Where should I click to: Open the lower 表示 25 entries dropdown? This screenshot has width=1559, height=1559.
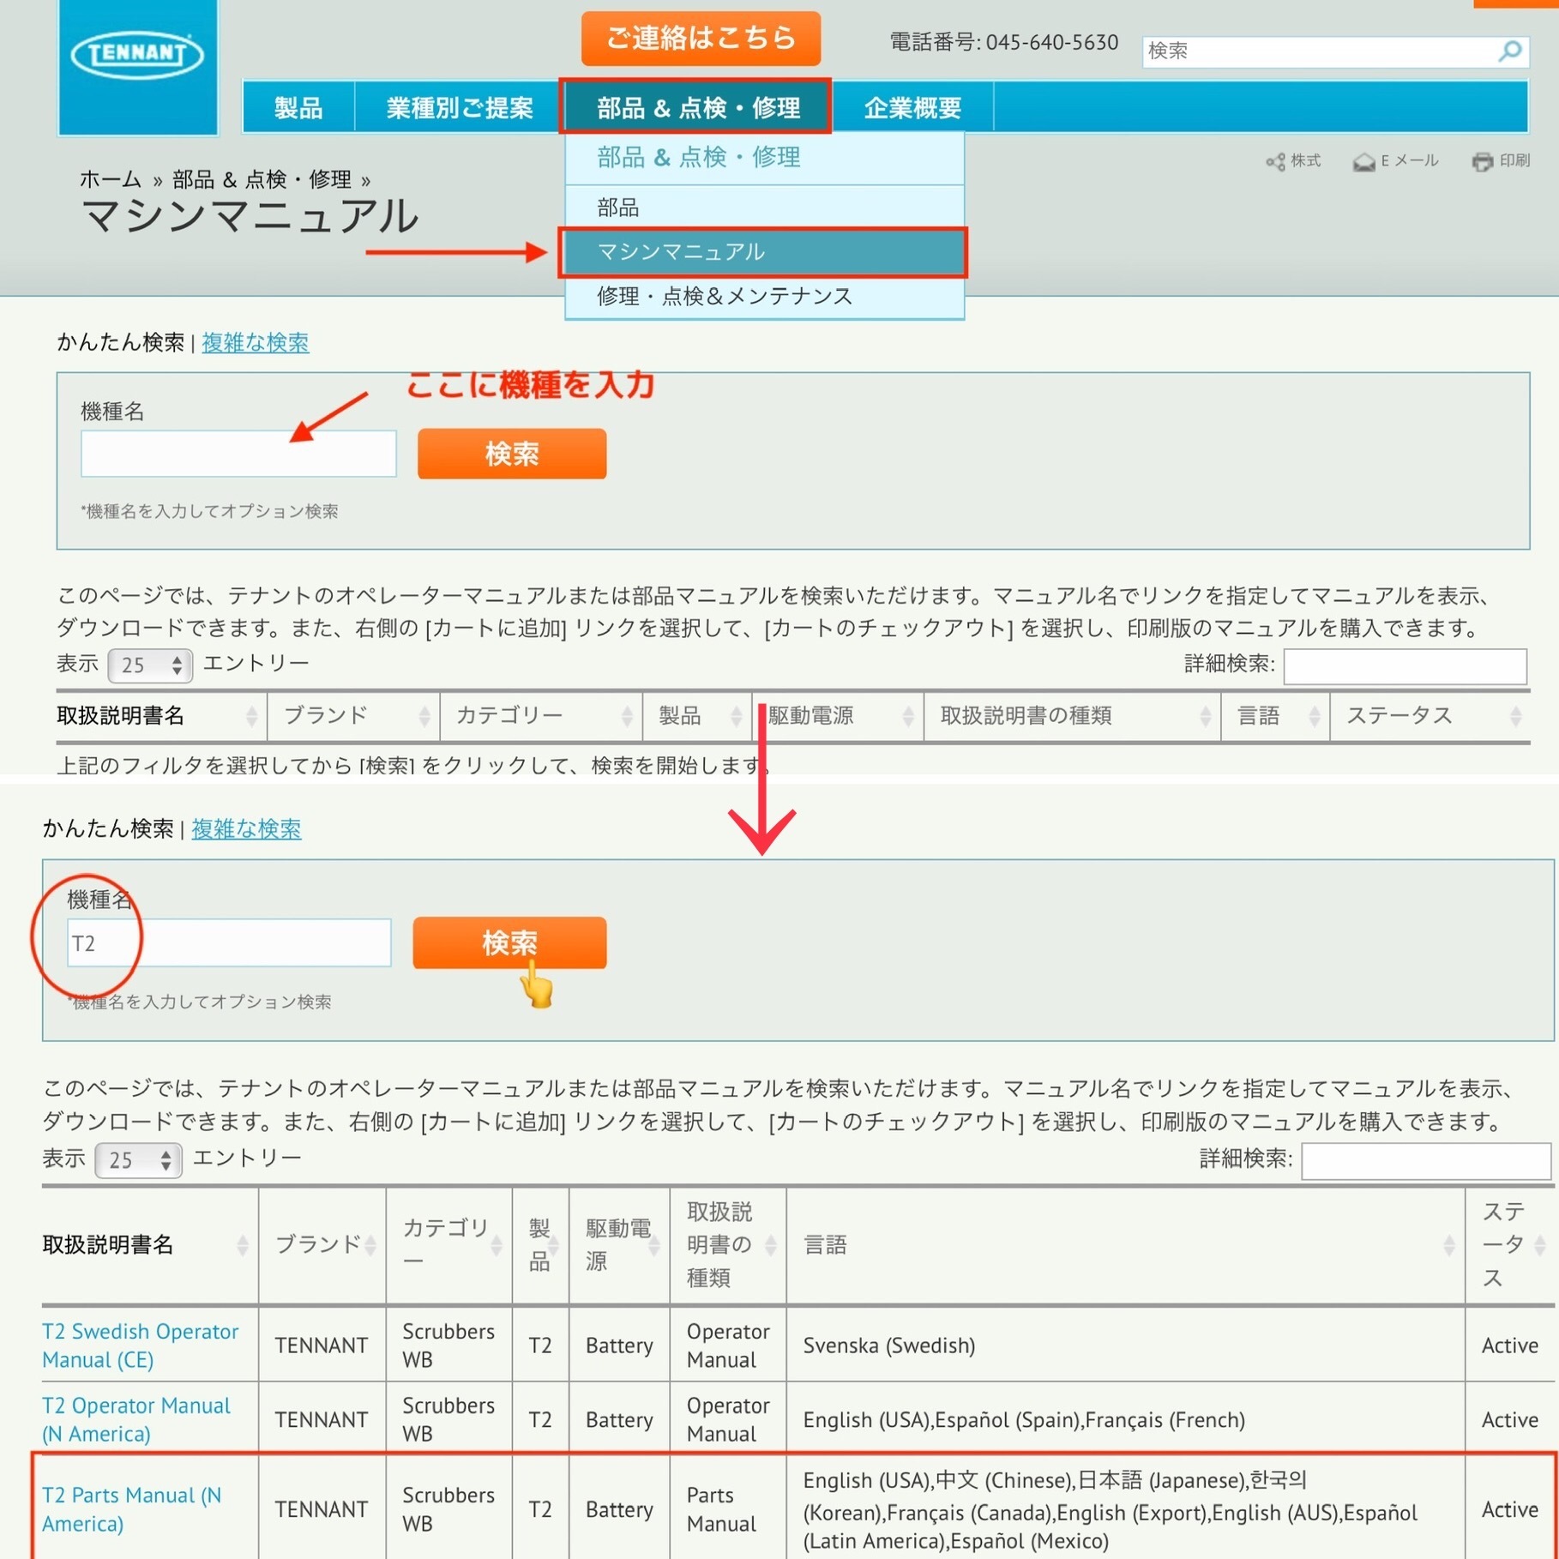point(138,1160)
